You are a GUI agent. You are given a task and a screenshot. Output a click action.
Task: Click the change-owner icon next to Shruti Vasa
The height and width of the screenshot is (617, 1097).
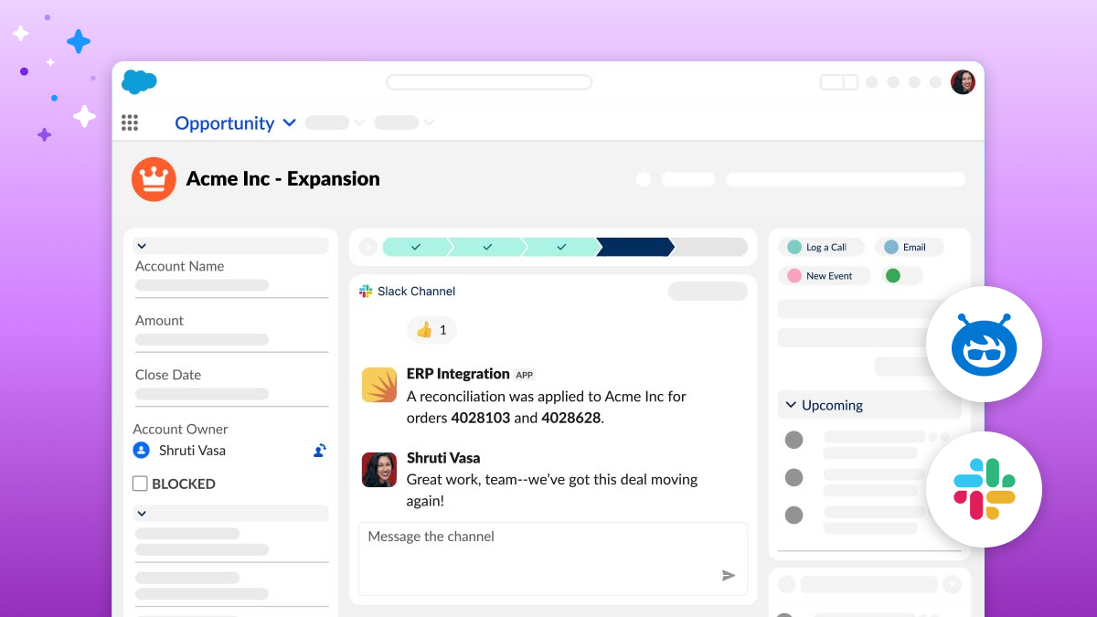coord(319,450)
